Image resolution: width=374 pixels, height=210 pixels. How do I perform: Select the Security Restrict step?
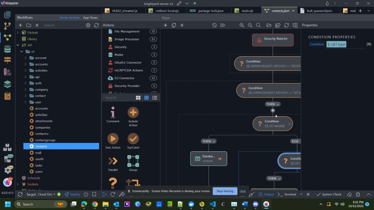click(273, 40)
